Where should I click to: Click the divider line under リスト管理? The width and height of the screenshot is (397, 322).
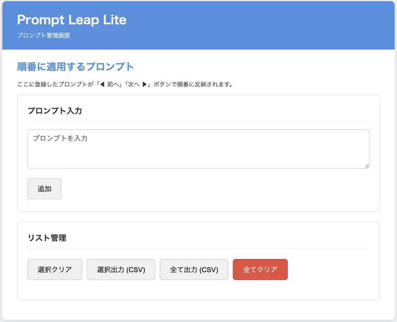coord(198,249)
